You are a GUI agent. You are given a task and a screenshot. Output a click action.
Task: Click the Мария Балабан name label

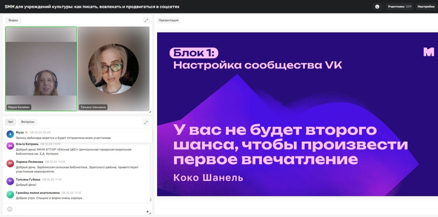pos(19,107)
